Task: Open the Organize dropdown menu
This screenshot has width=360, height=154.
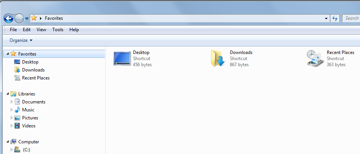Action: (21, 40)
